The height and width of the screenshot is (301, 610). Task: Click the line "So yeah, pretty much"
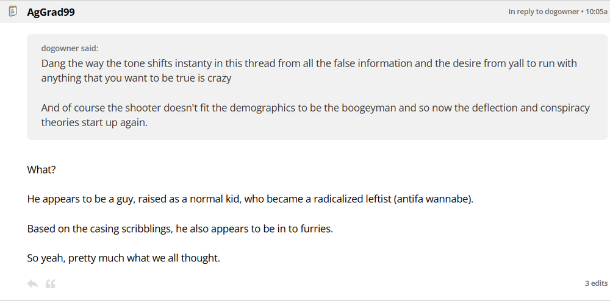pyautogui.click(x=123, y=258)
